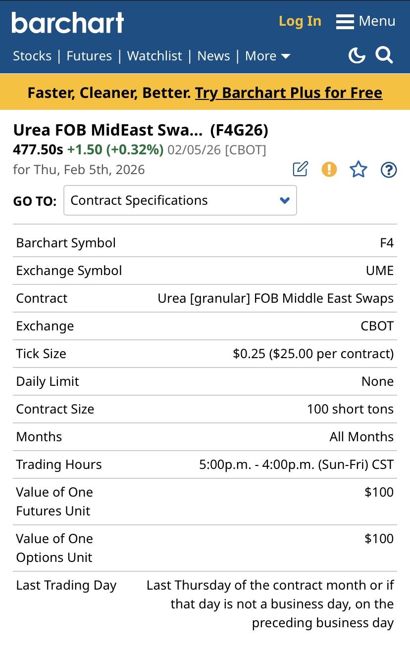Open the Futures navigation item
Screen dimensions: 410x646
[x=89, y=56]
